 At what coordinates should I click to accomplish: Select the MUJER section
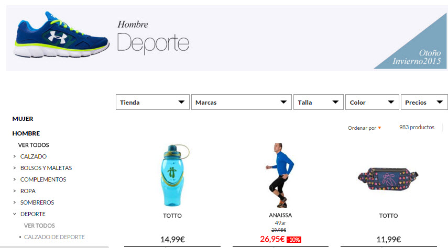[x=23, y=119]
